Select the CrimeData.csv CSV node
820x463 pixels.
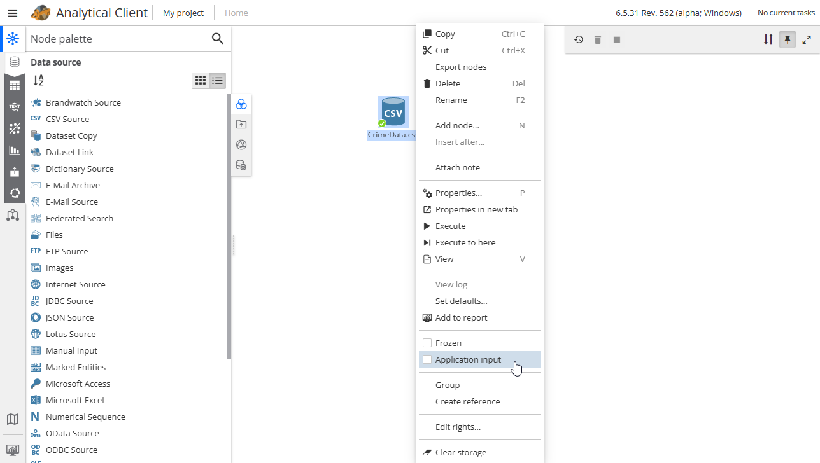[x=393, y=113]
